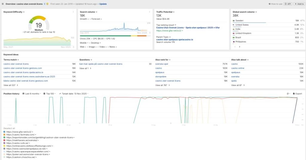This screenshot has height=160, width=306.
Task: Enable the poker.se casino checkbox
Action: coord(4,154)
